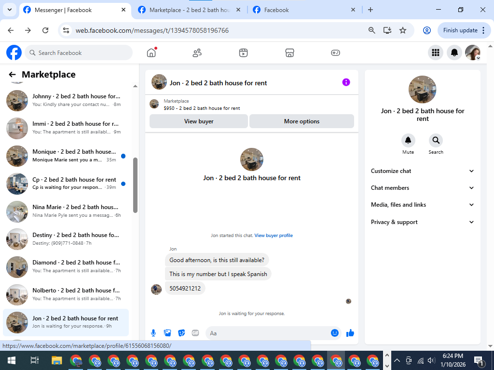Search in conversation magnifier icon
Viewport: 494px width, 370px height.
(436, 140)
